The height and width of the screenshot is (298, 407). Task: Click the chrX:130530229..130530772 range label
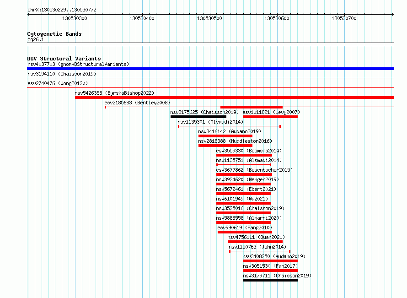point(62,10)
